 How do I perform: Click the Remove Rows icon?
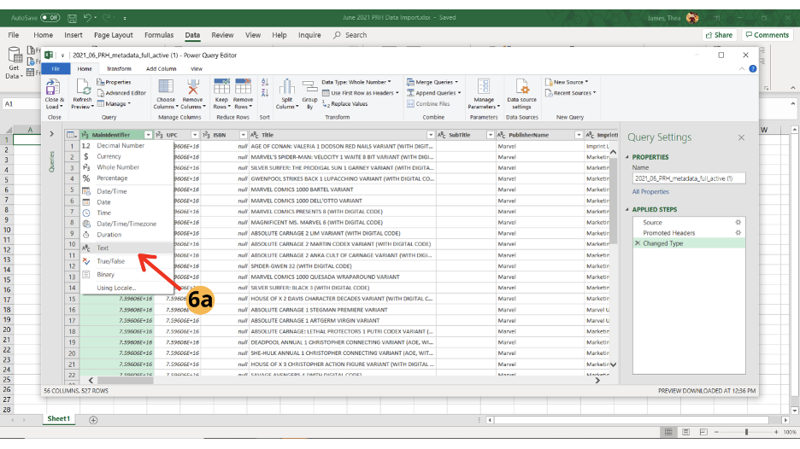pyautogui.click(x=243, y=88)
